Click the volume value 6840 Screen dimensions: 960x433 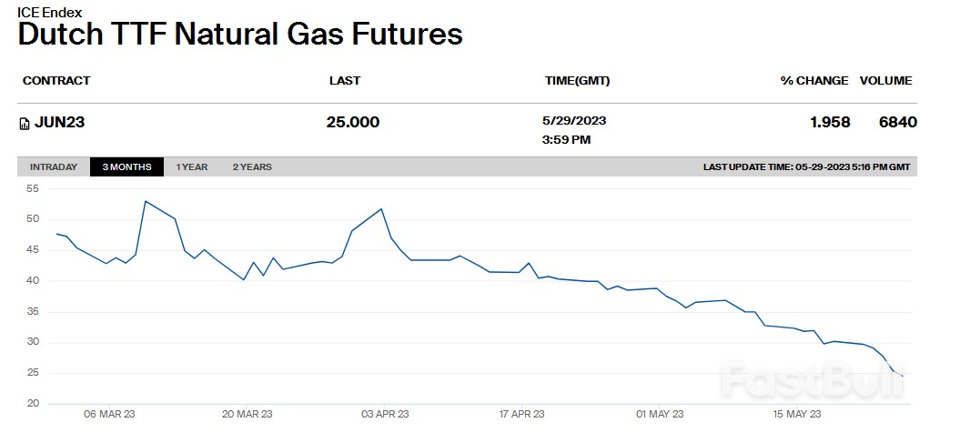[x=897, y=122]
